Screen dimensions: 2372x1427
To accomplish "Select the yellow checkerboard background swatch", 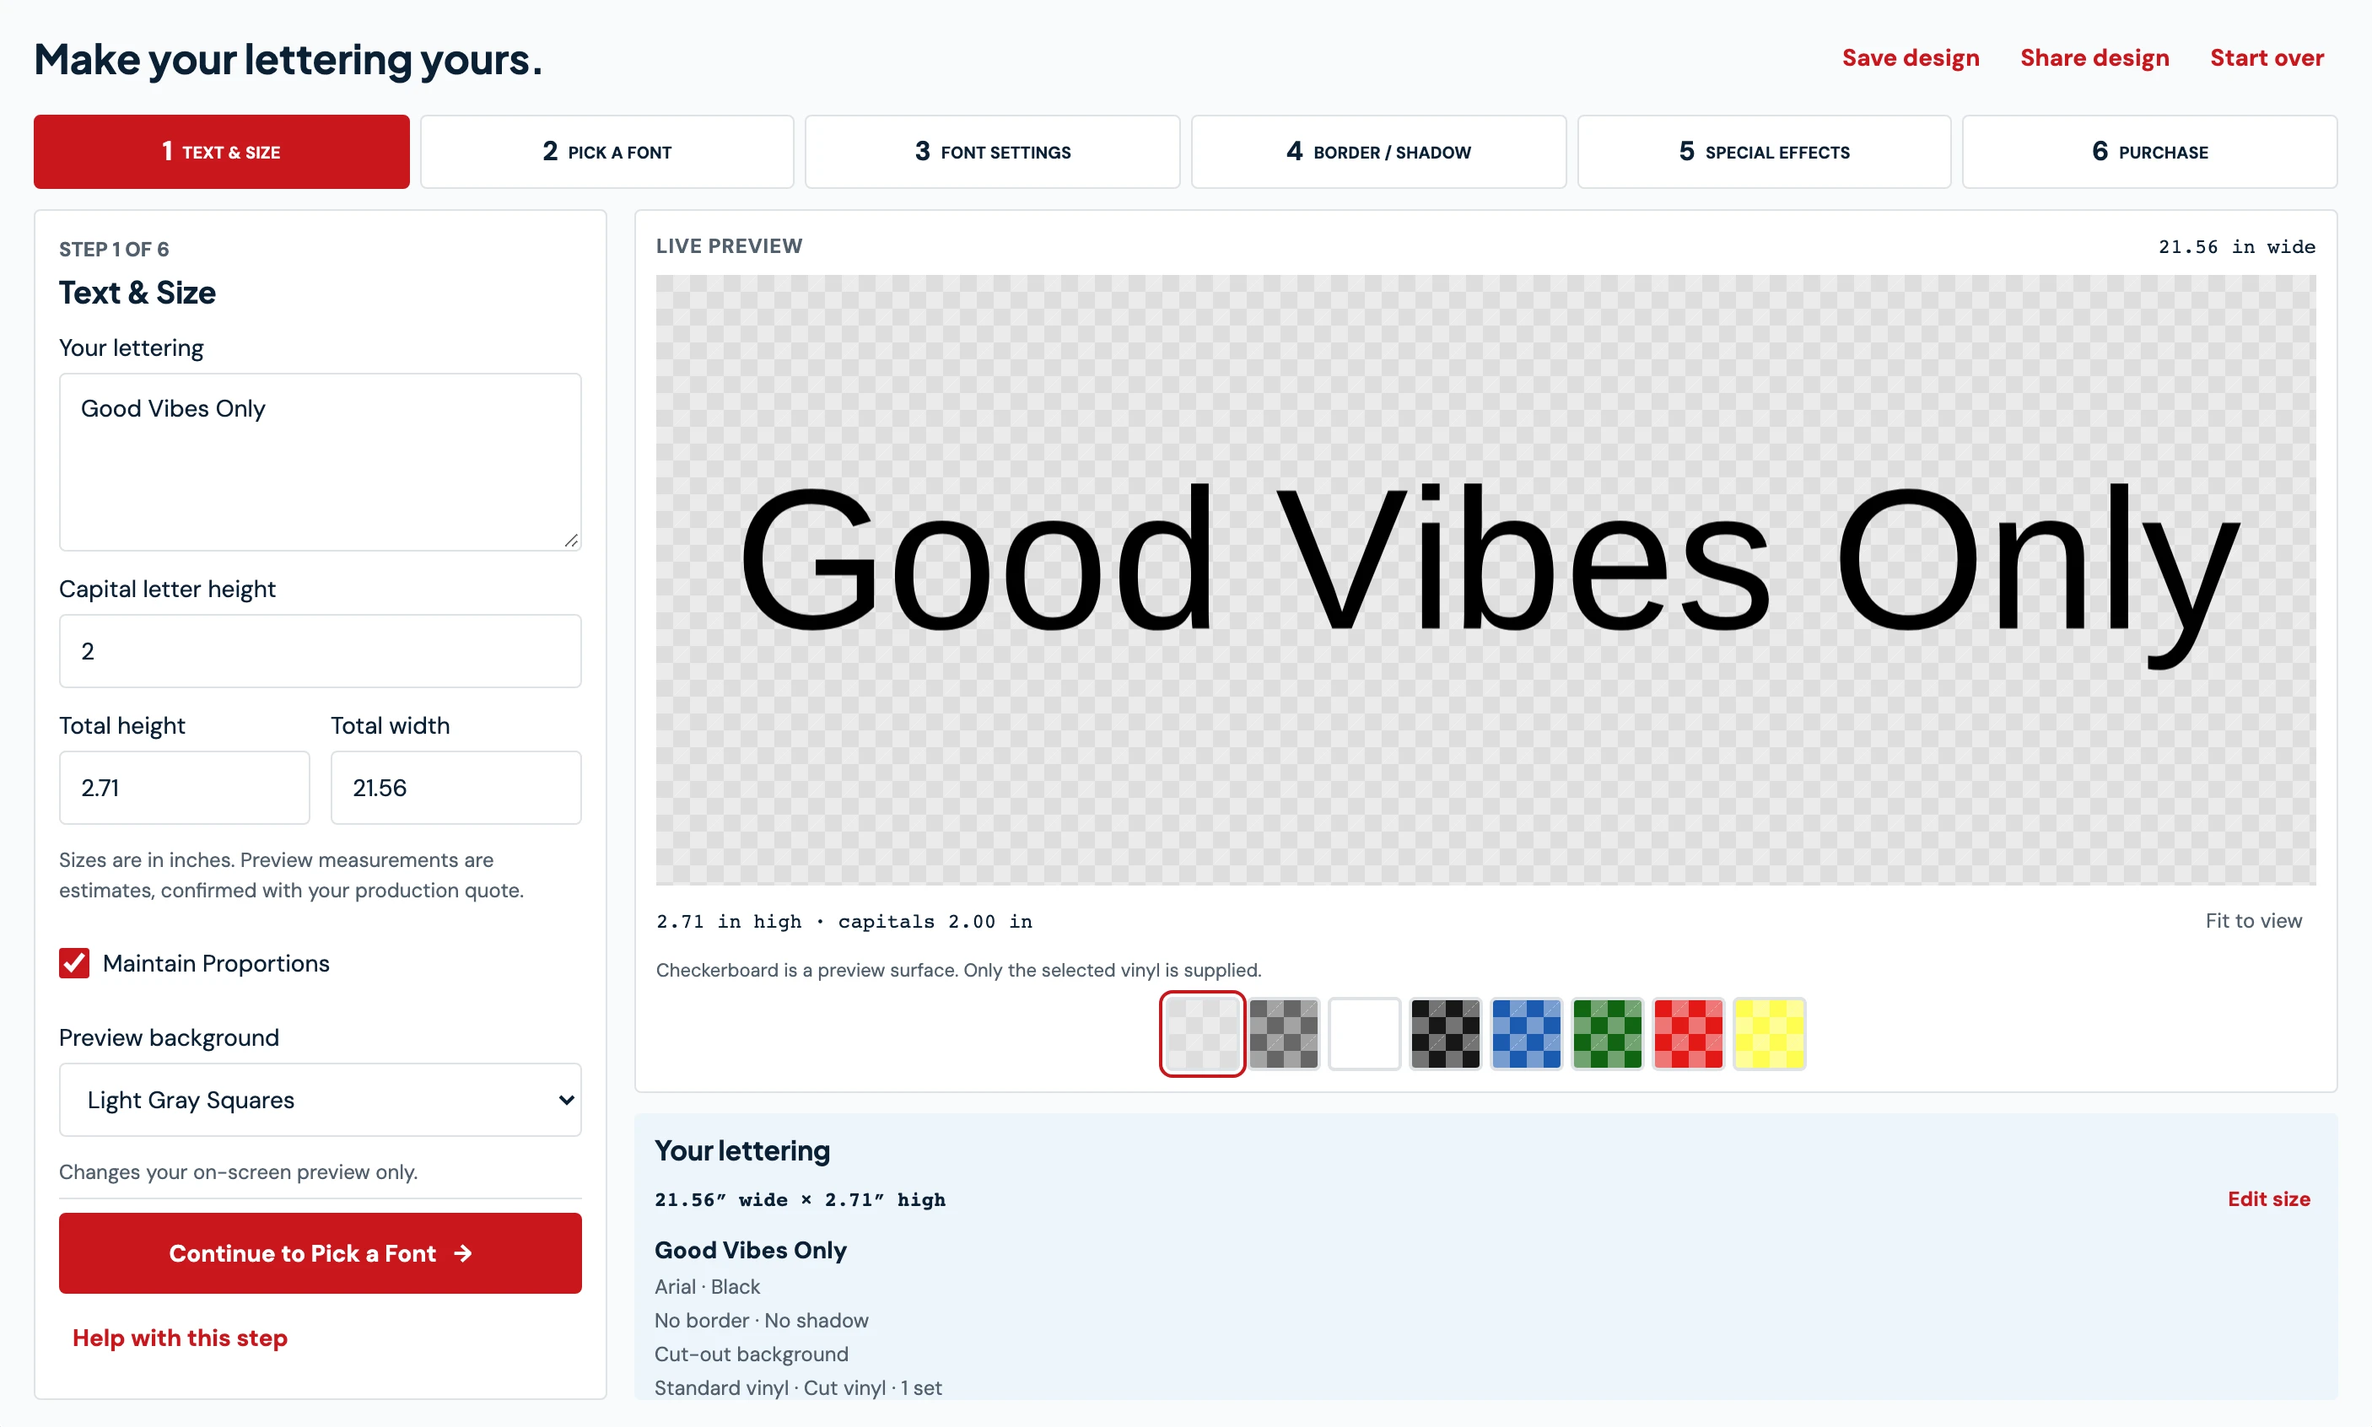I will point(1769,1034).
